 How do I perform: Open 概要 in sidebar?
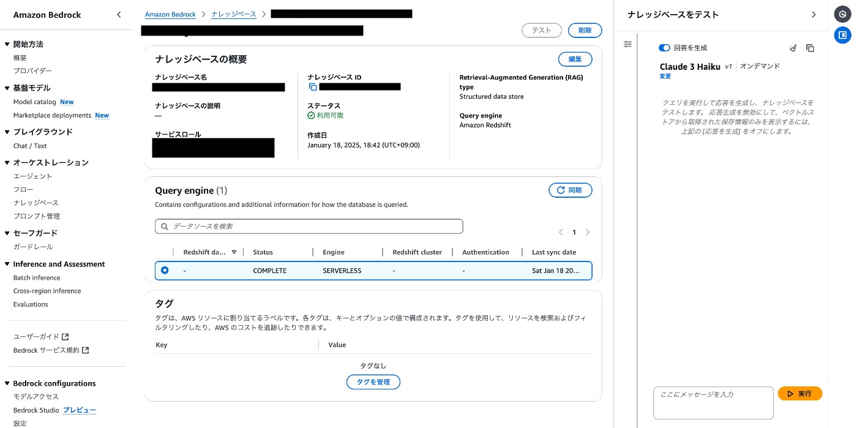point(20,58)
